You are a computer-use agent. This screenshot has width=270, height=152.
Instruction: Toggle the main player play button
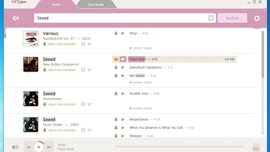pyautogui.click(x=39, y=147)
